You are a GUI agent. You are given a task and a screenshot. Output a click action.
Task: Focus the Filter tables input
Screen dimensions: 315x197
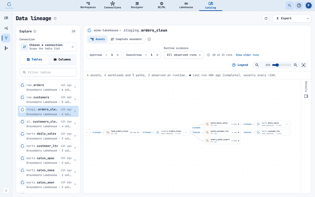coord(48,72)
